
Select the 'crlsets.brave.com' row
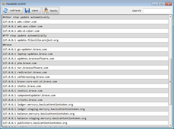pos(85,100)
